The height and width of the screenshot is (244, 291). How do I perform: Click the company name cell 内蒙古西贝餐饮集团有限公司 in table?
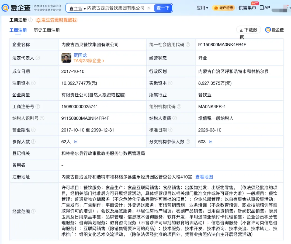click(90, 45)
